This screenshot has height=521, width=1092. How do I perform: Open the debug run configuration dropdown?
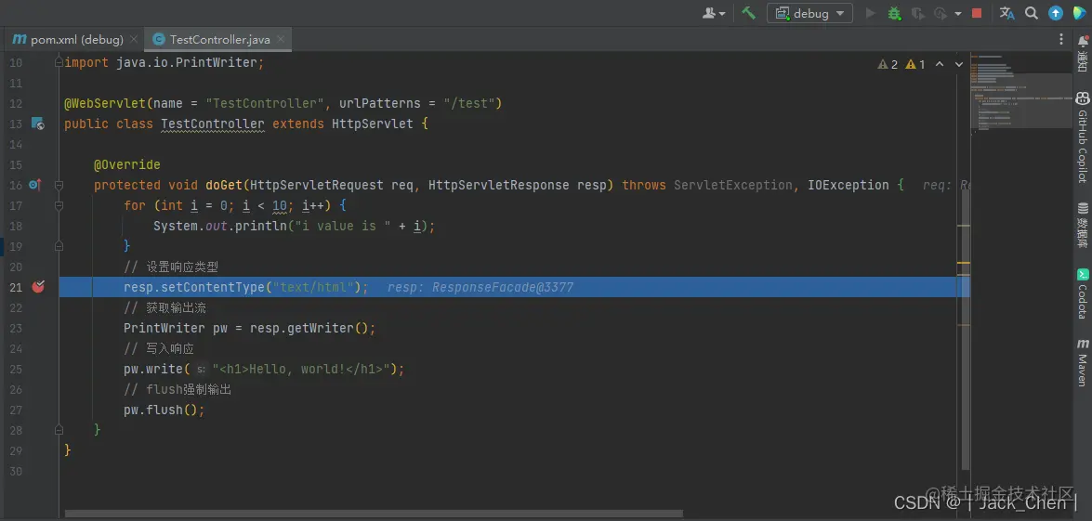(810, 13)
